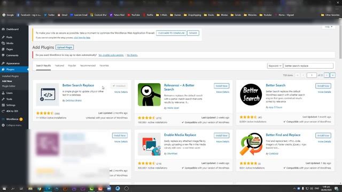Dismiss the Wordfence firewall notice

point(193,33)
